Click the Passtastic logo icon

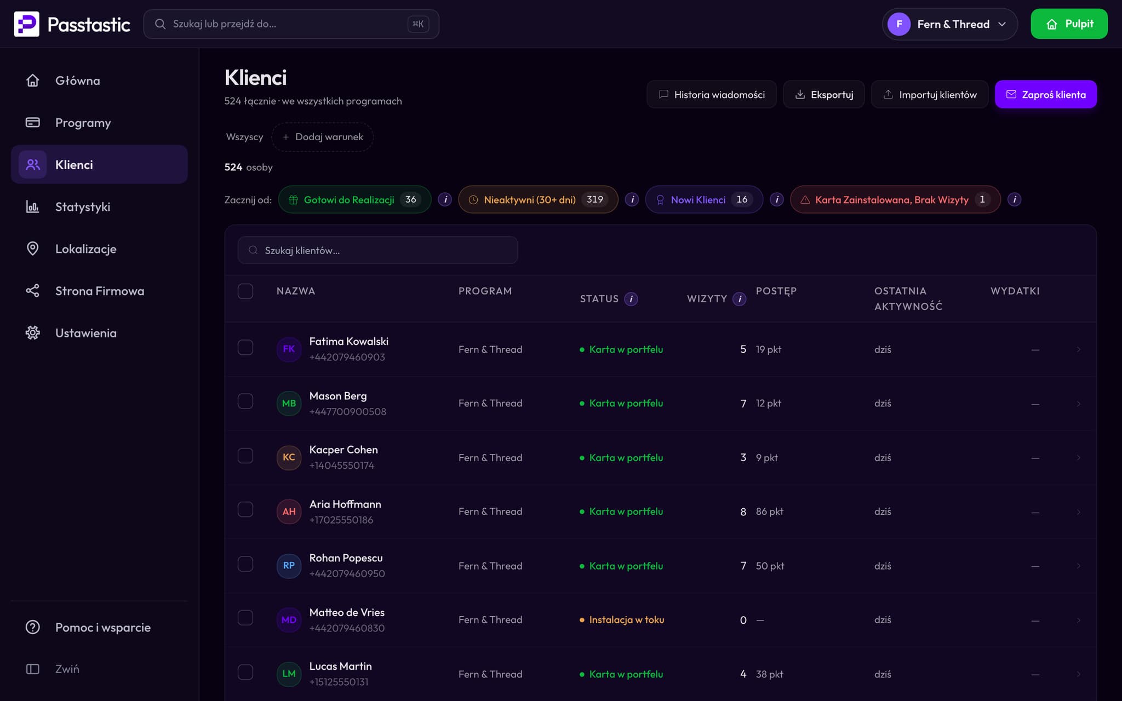click(x=26, y=24)
